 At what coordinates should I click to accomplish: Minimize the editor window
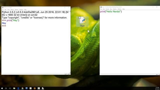[x=153, y=7]
